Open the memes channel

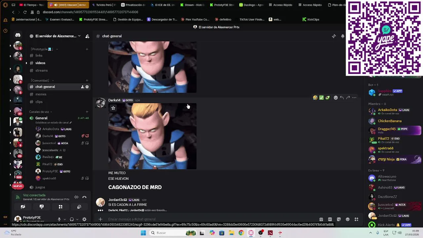[x=59, y=94]
